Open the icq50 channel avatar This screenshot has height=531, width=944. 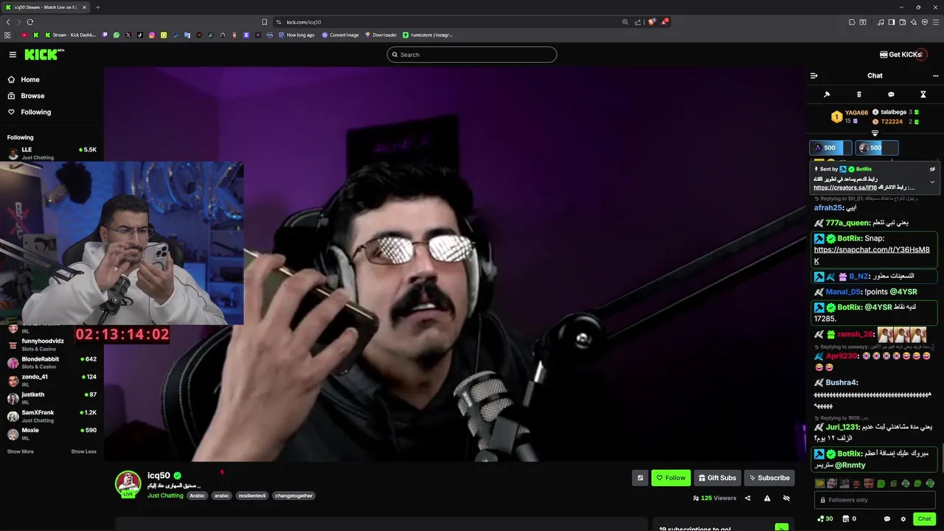(x=128, y=483)
